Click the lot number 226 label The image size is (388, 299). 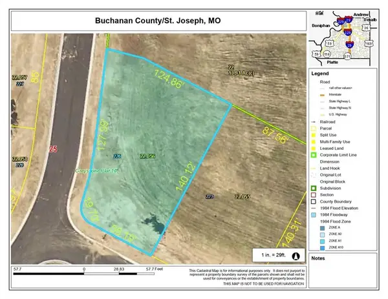click(117, 156)
